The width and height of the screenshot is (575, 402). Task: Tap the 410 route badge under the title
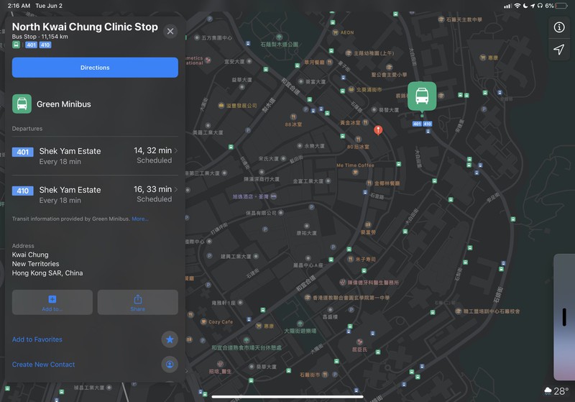pyautogui.click(x=45, y=45)
